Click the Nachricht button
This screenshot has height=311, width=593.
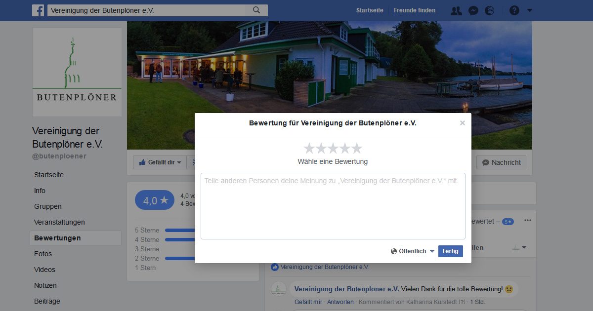click(502, 162)
